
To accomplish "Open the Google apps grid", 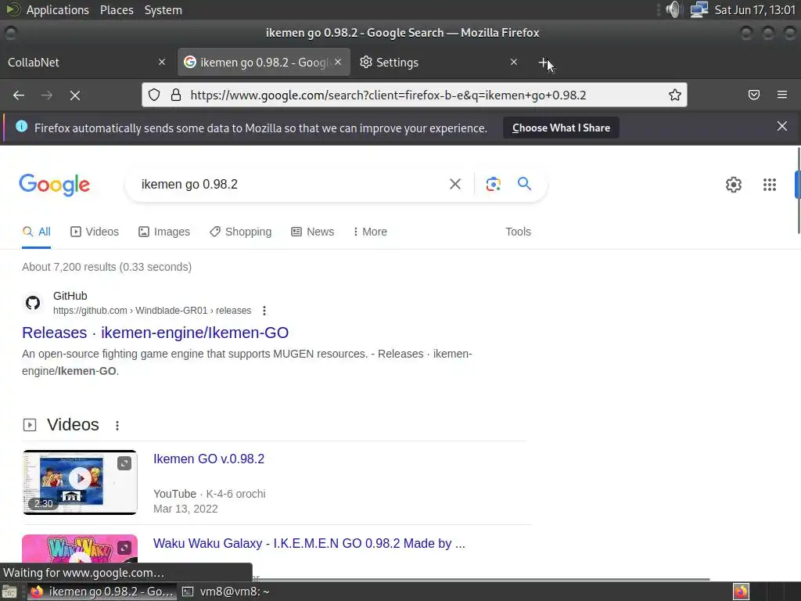I will point(770,185).
